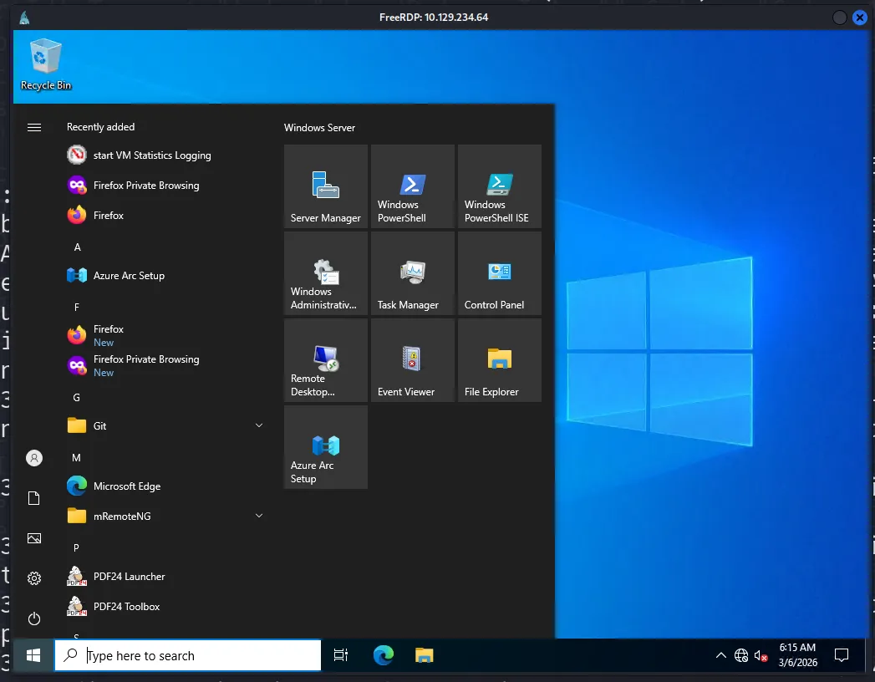
Task: Jump to letter G in the app list
Action: (76, 397)
